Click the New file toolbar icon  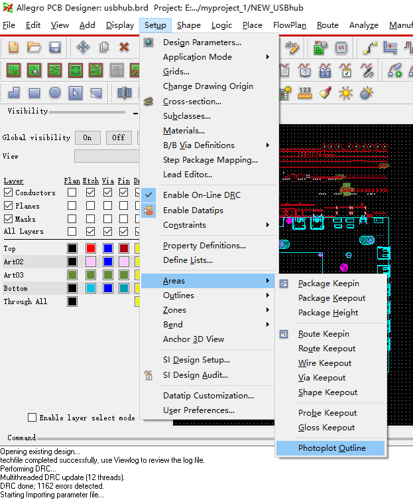point(14,47)
